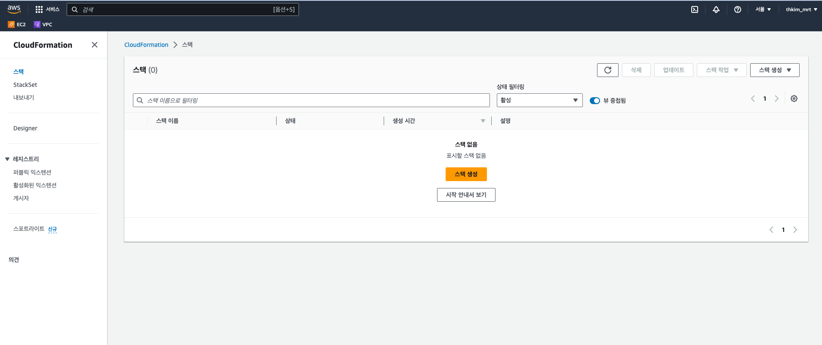Image resolution: width=822 pixels, height=345 pixels.
Task: Open the 상태 필터링 dropdown set to 활성
Action: (x=539, y=100)
